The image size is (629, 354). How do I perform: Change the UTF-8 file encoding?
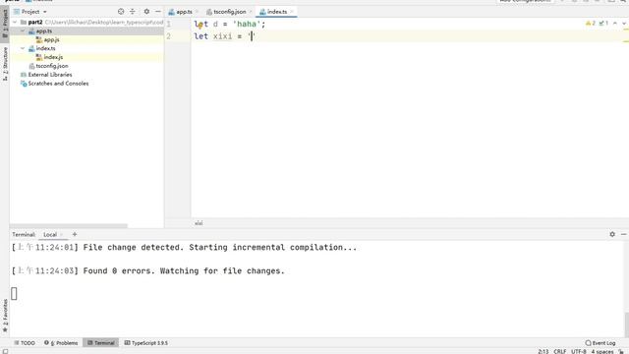pos(579,351)
